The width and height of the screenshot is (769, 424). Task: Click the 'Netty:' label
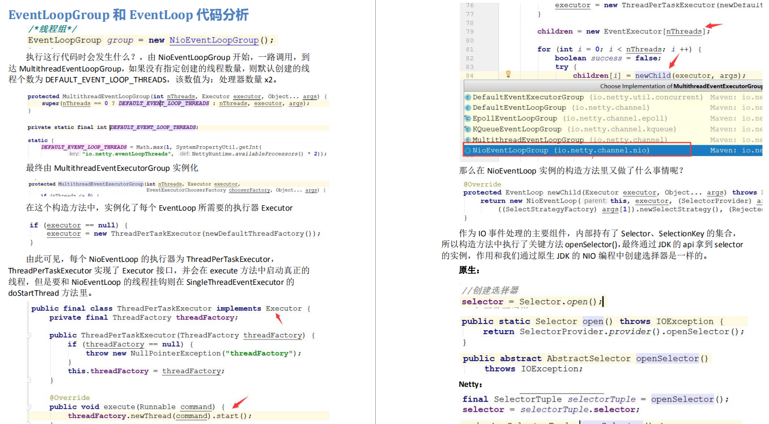tap(471, 384)
